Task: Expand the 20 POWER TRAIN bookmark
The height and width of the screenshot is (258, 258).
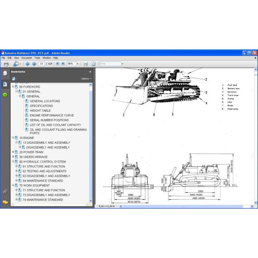Action: [13, 152]
